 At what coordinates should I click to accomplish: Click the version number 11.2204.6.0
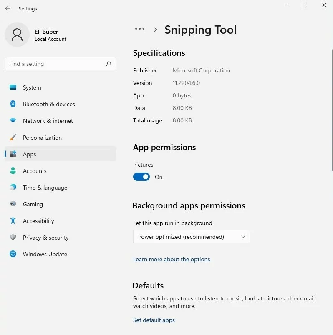pos(186,83)
